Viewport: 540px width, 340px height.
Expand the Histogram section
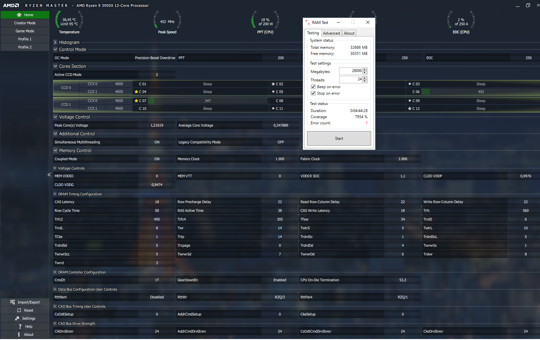pos(55,42)
